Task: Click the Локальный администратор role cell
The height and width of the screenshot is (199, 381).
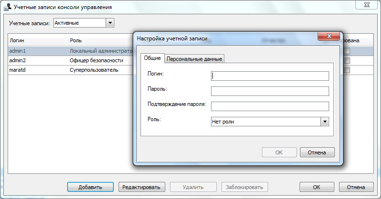Action: [101, 51]
